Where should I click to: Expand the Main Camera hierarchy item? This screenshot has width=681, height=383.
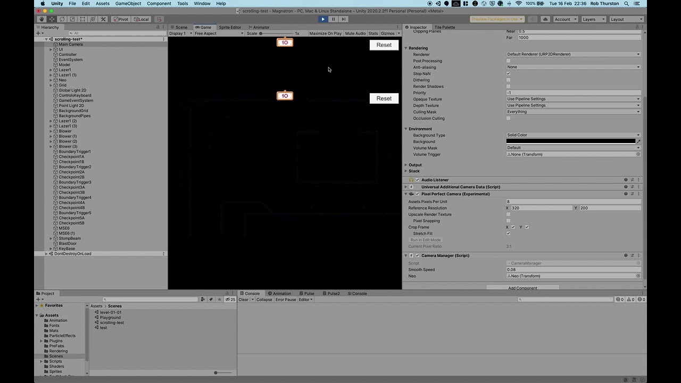51,44
